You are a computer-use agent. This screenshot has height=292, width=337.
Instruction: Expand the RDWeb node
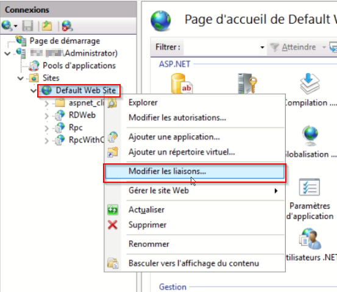[x=47, y=116]
